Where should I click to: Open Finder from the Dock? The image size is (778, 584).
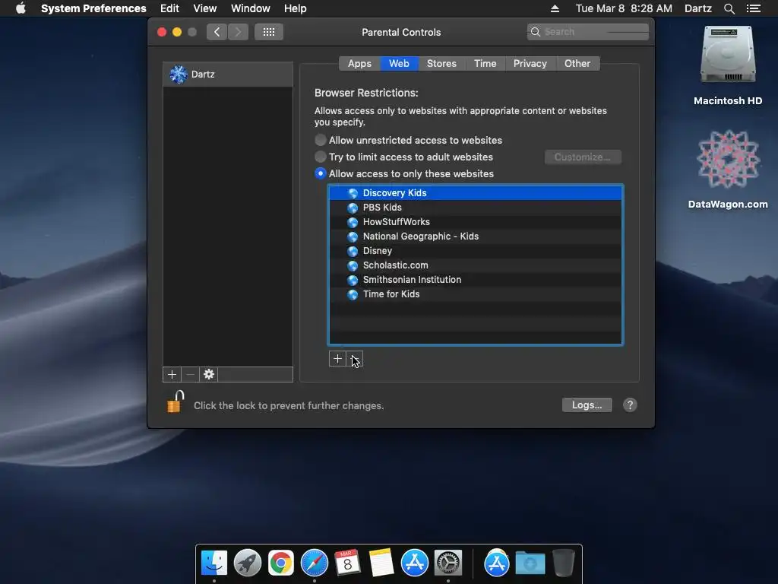click(214, 563)
